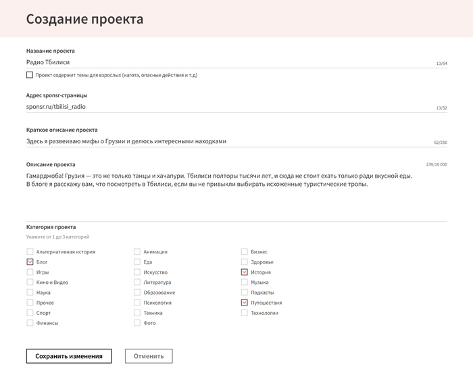Check the Технологии category
This screenshot has width=473, height=371.
[x=245, y=313]
